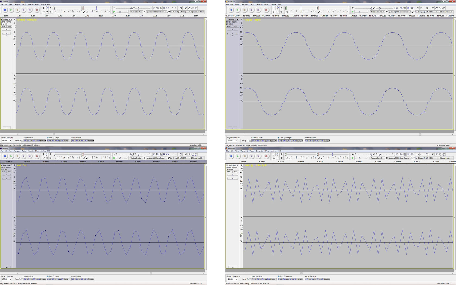Select the Multi-Tool mode icon

point(50,12)
